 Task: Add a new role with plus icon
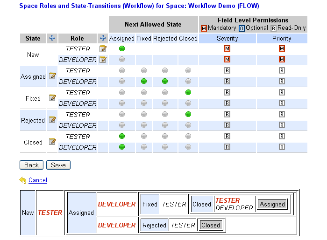103,38
